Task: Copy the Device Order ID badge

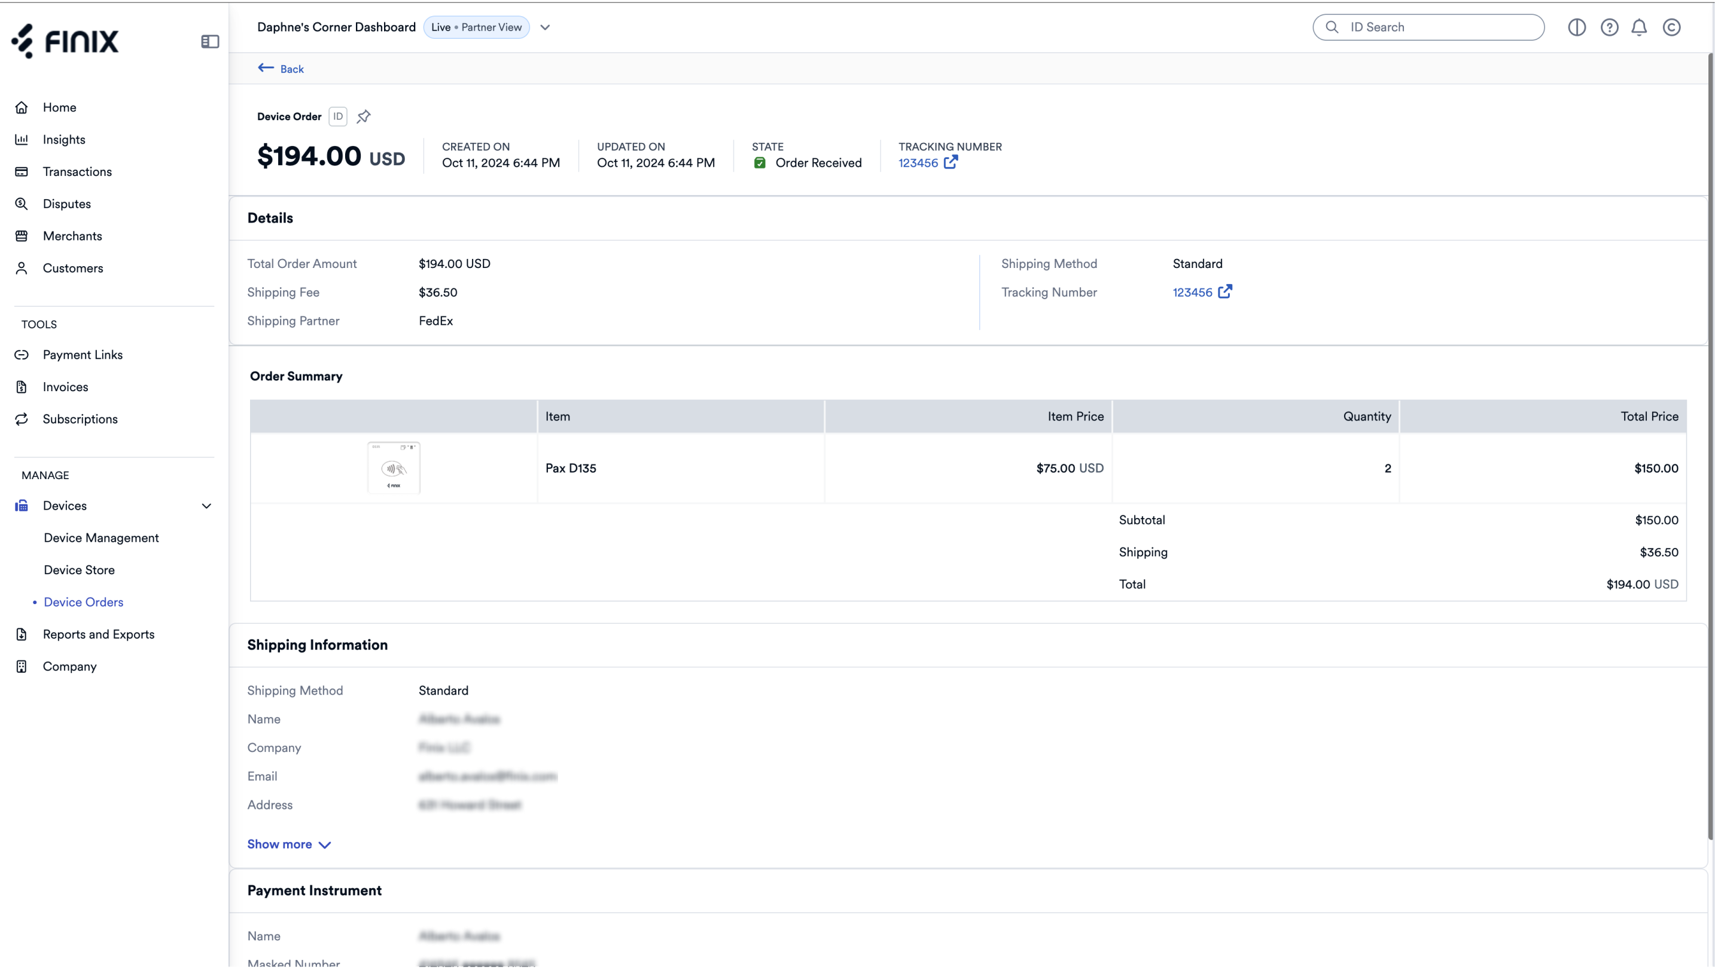Action: click(x=337, y=117)
